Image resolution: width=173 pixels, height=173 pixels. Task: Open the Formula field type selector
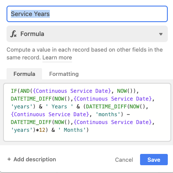(87, 34)
